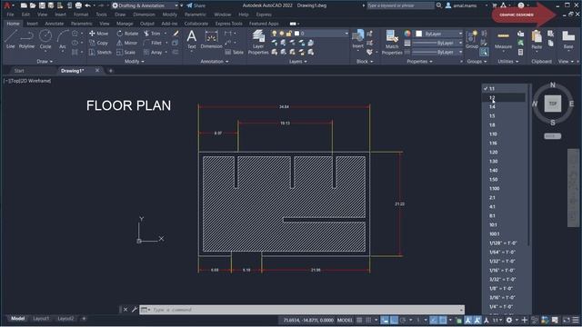Viewport: 582px width, 327px height.
Task: Activate the Trim command
Action: [x=152, y=34]
